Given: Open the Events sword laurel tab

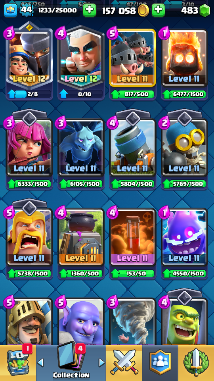Looking at the screenshot, I should 196,363.
